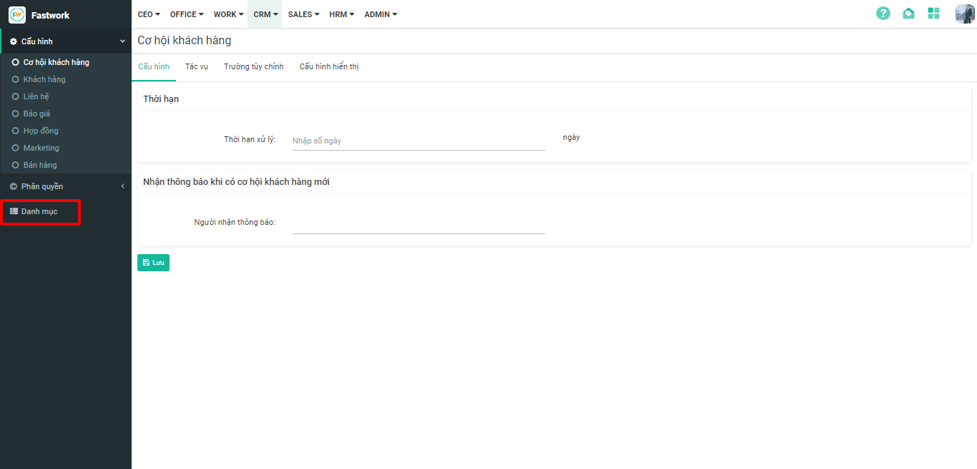
Task: Open the mail notifications icon
Action: pos(908,14)
